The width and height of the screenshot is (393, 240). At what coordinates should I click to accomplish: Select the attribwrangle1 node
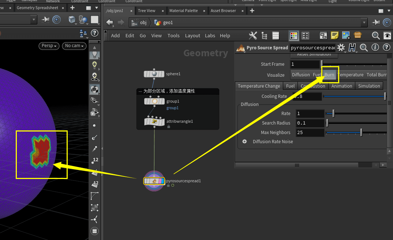tap(154, 122)
